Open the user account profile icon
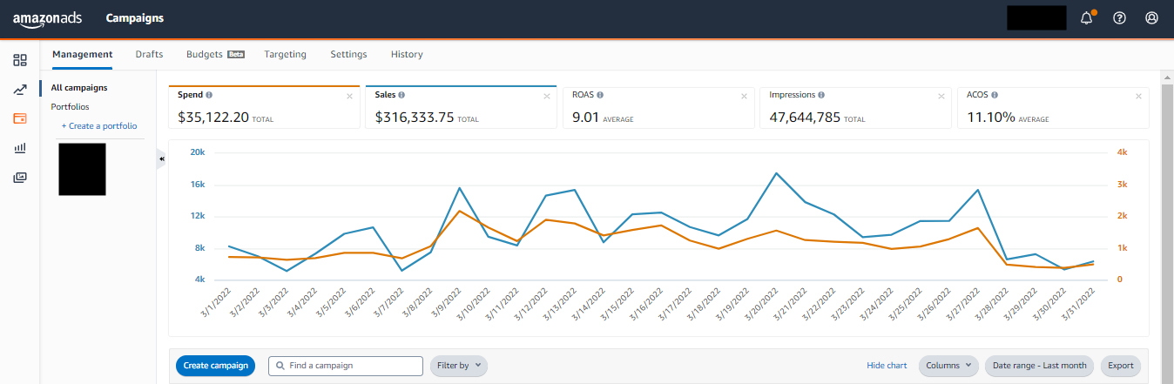The image size is (1174, 384). click(x=1152, y=17)
